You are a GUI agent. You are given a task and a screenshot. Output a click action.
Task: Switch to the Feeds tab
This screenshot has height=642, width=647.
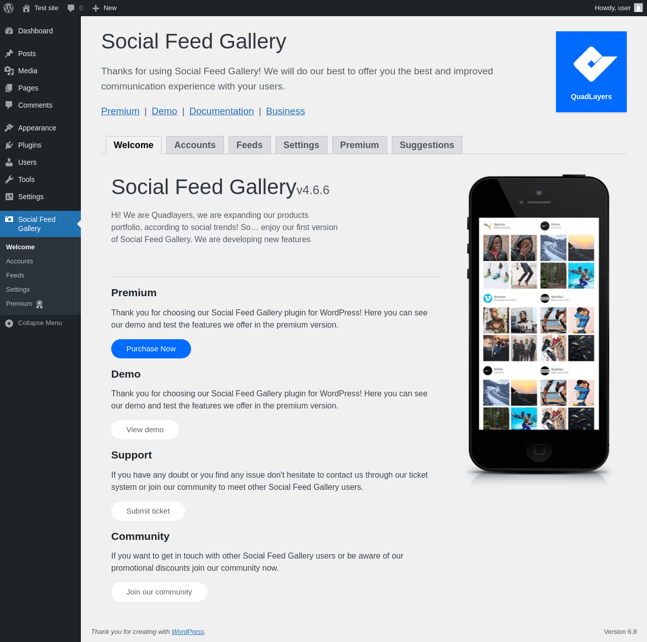[x=250, y=145]
